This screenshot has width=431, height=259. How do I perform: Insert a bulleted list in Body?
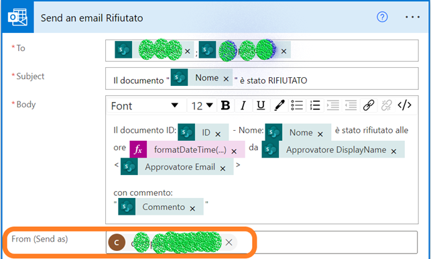click(x=297, y=105)
